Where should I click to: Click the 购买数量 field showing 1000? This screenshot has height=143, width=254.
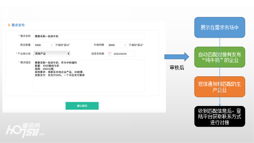click(x=44, y=45)
